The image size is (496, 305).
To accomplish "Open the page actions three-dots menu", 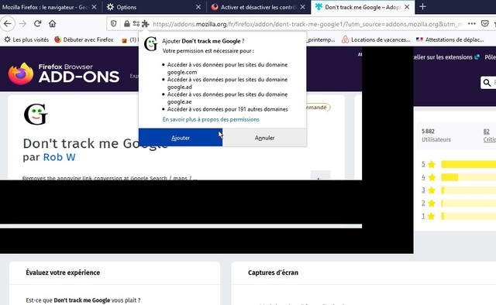I will (x=472, y=24).
